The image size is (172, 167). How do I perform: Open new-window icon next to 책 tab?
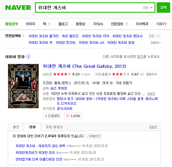click(x=49, y=24)
